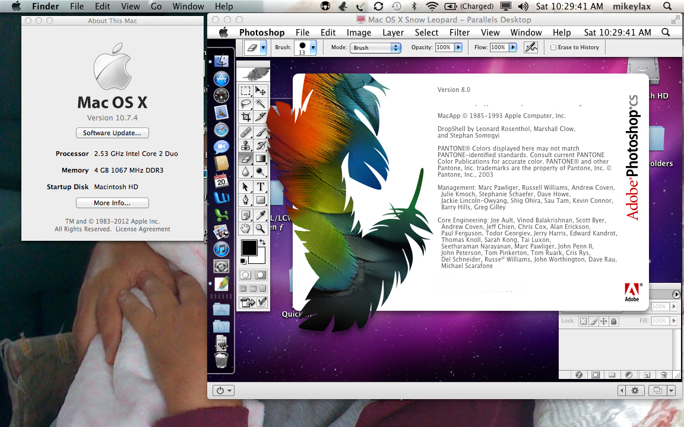This screenshot has height=427, width=684.
Task: Click the add layer style icon
Action: pos(579,375)
